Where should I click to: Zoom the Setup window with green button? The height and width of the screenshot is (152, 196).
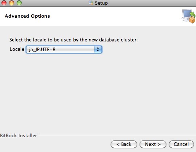point(19,3)
